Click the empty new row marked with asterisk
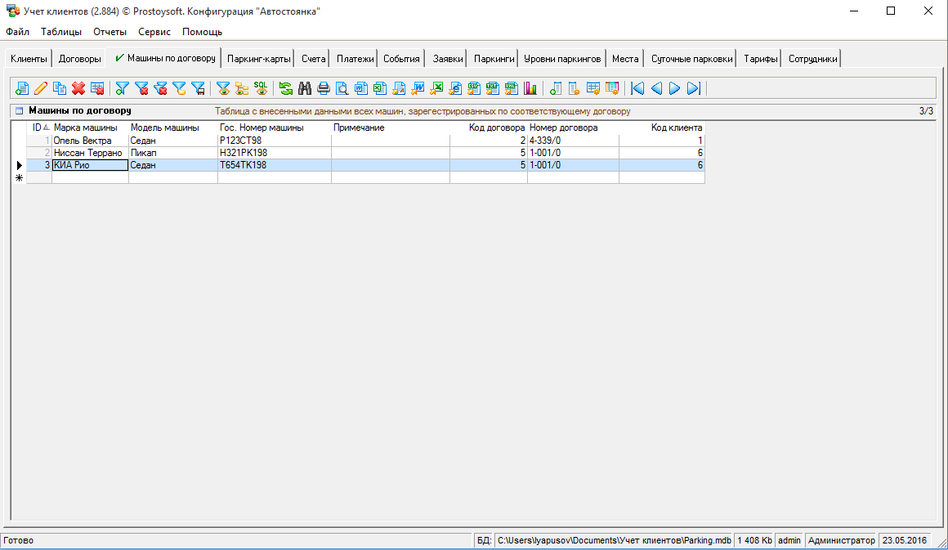948x550 pixels. (88, 177)
